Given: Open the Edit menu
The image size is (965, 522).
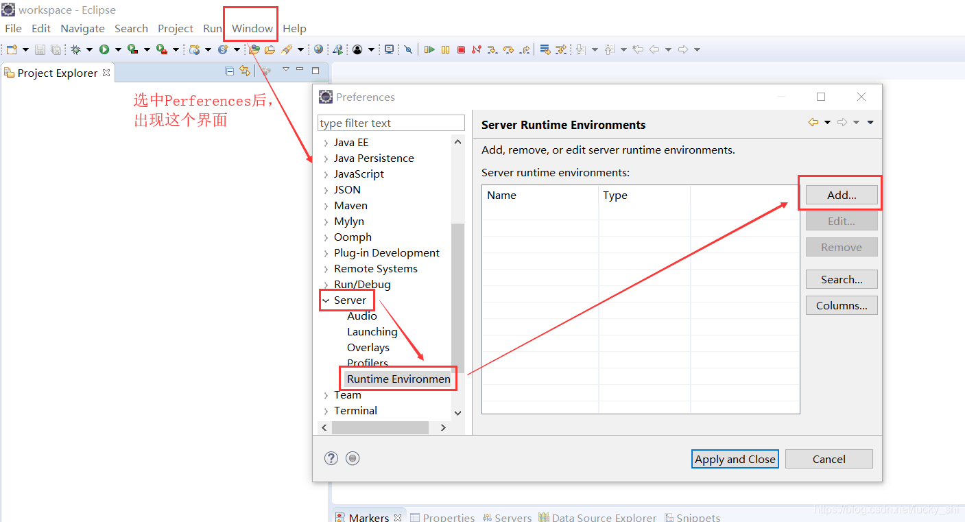Looking at the screenshot, I should pyautogui.click(x=41, y=28).
